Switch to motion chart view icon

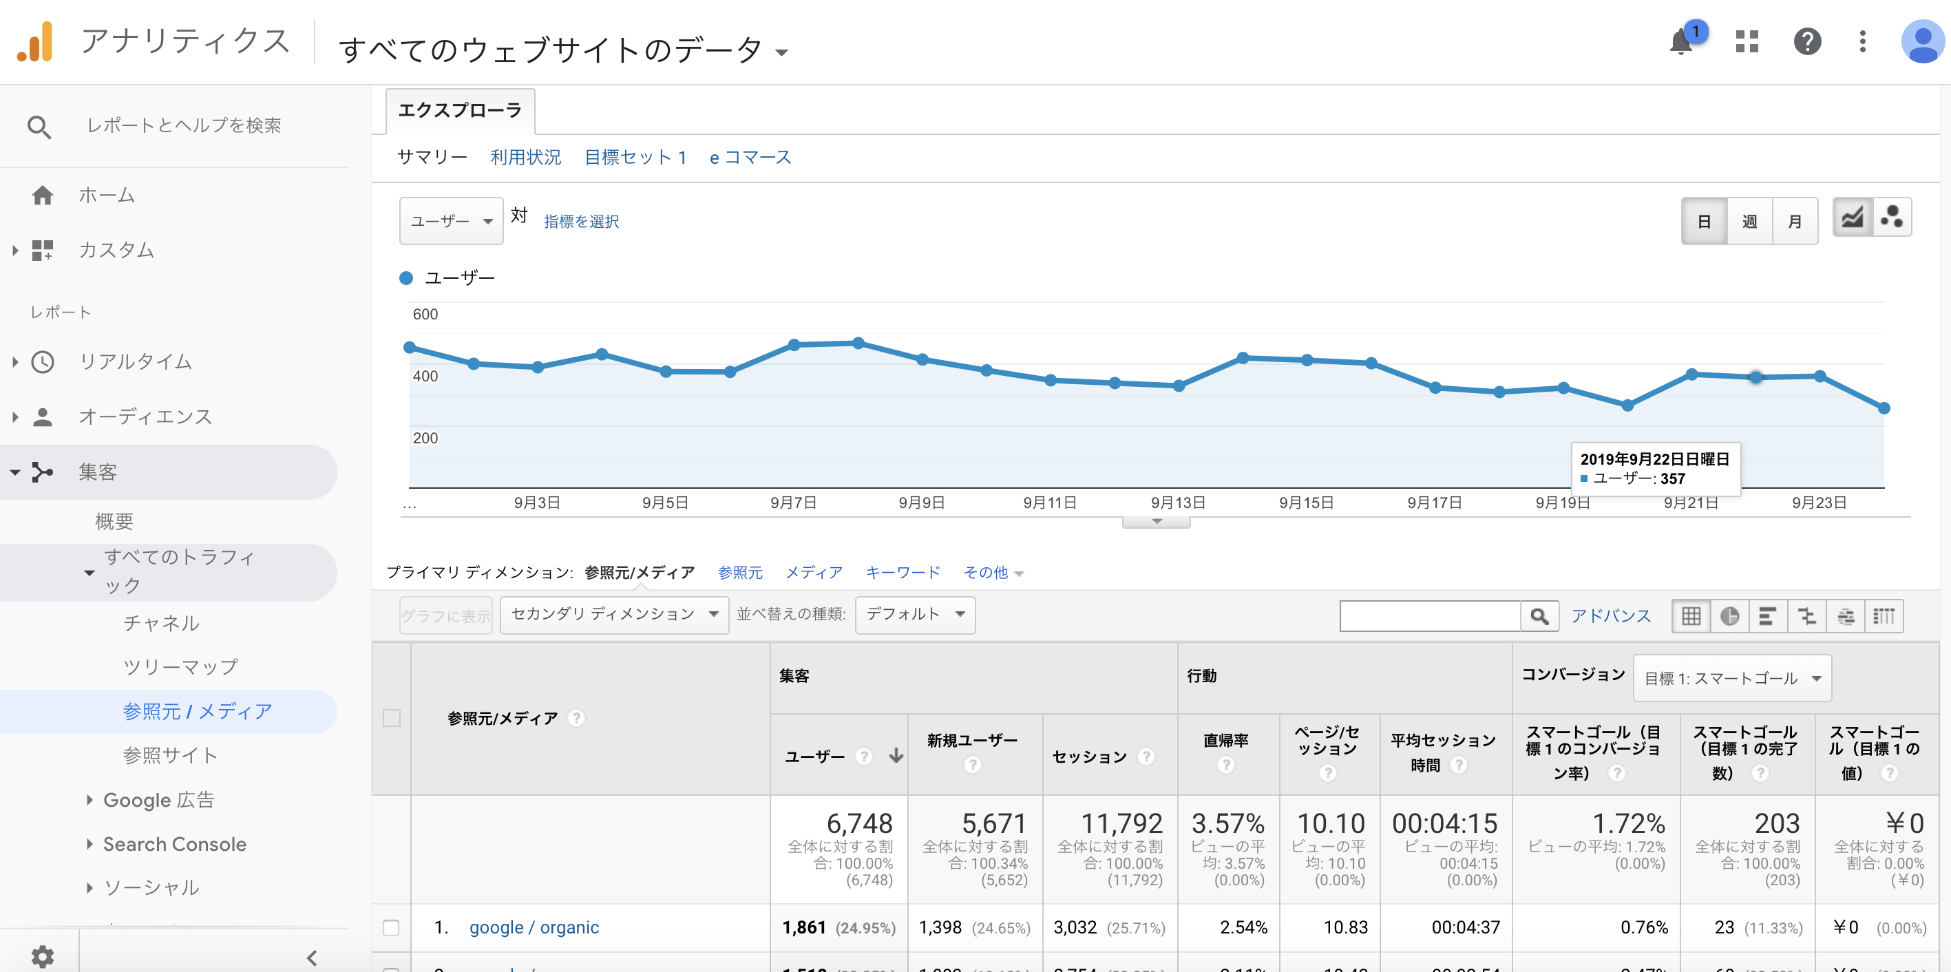pos(1891,218)
